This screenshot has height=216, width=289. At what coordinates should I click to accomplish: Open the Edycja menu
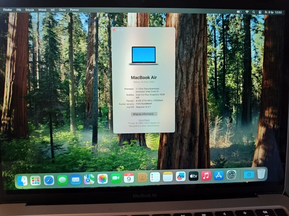tap(30, 10)
